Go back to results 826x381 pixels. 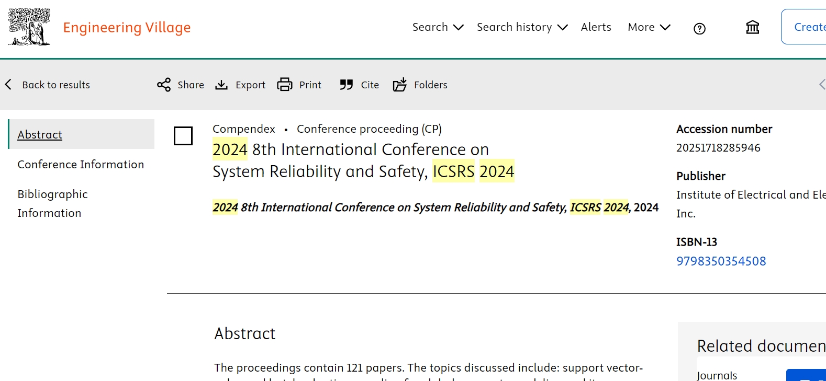click(48, 85)
